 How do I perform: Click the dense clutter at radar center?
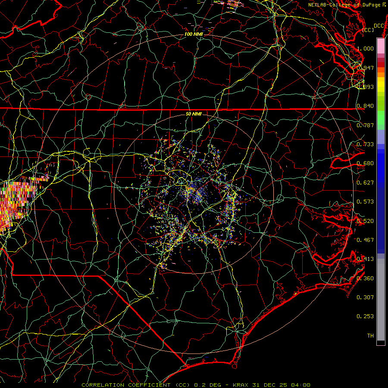[195, 193]
